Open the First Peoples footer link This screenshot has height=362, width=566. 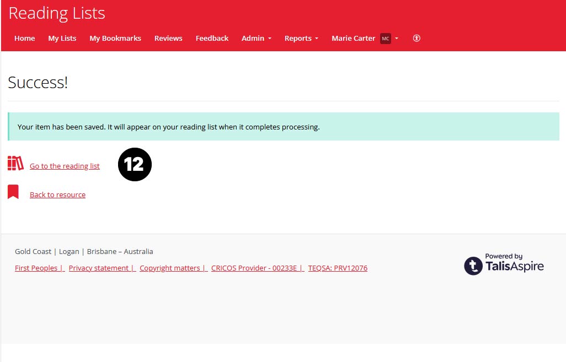pyautogui.click(x=37, y=268)
